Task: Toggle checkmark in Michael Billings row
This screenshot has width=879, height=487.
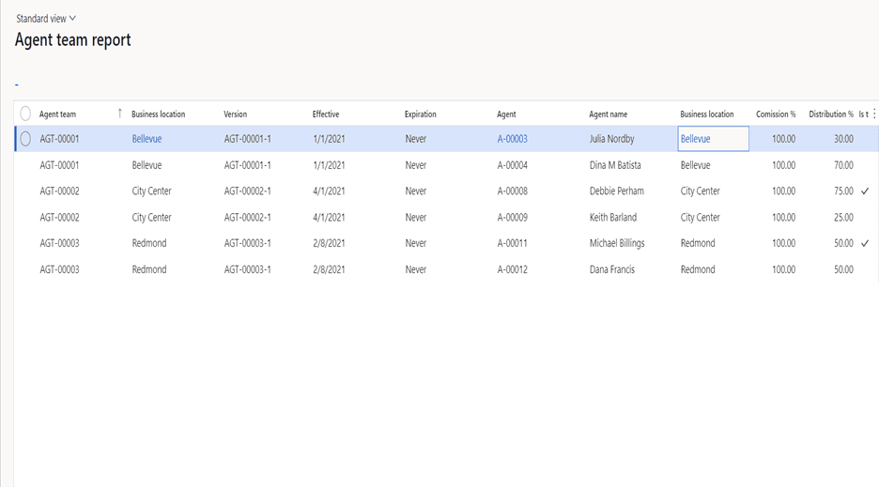Action: [865, 243]
